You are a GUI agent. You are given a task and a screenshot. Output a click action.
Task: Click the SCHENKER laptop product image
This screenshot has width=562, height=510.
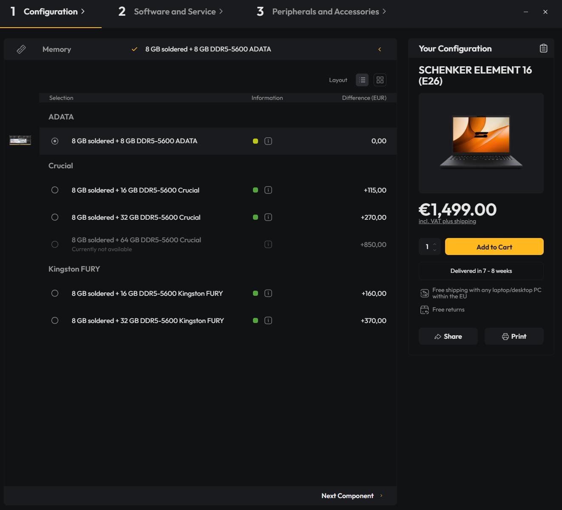point(481,143)
